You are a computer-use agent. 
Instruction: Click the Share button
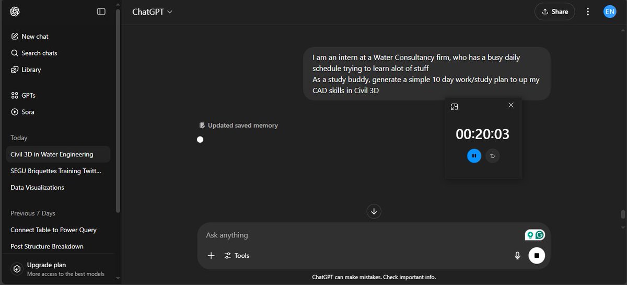(x=554, y=12)
